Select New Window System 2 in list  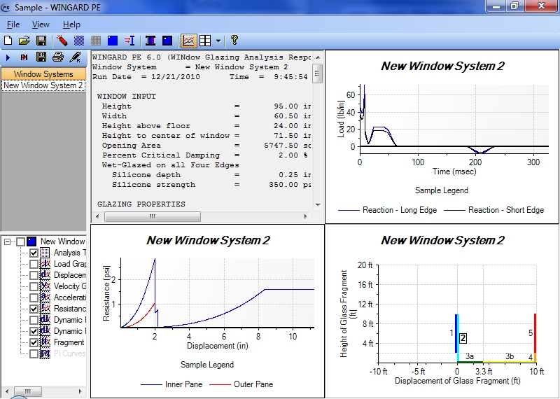(43, 85)
